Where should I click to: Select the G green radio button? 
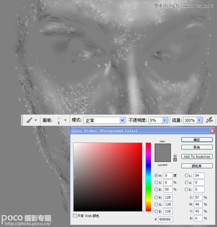[156, 205]
